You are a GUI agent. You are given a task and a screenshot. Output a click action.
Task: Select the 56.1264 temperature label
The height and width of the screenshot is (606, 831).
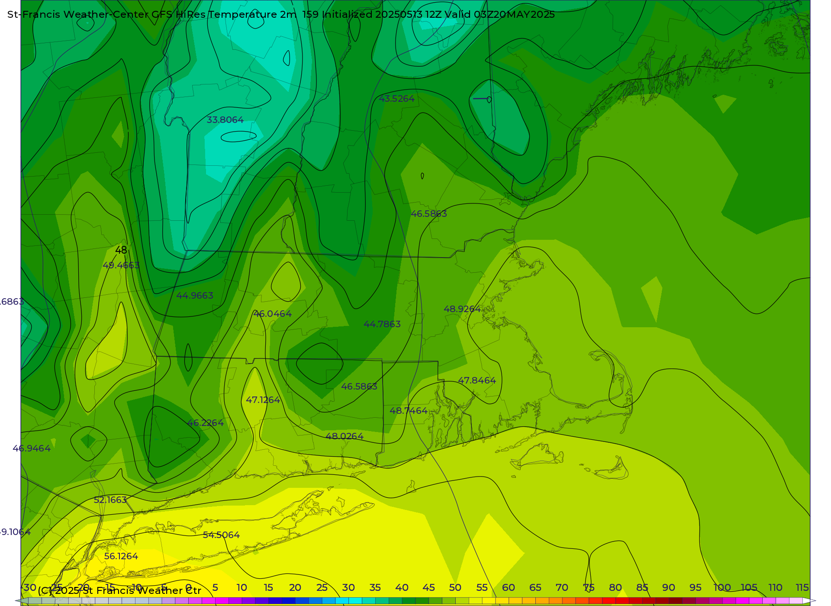(121, 556)
